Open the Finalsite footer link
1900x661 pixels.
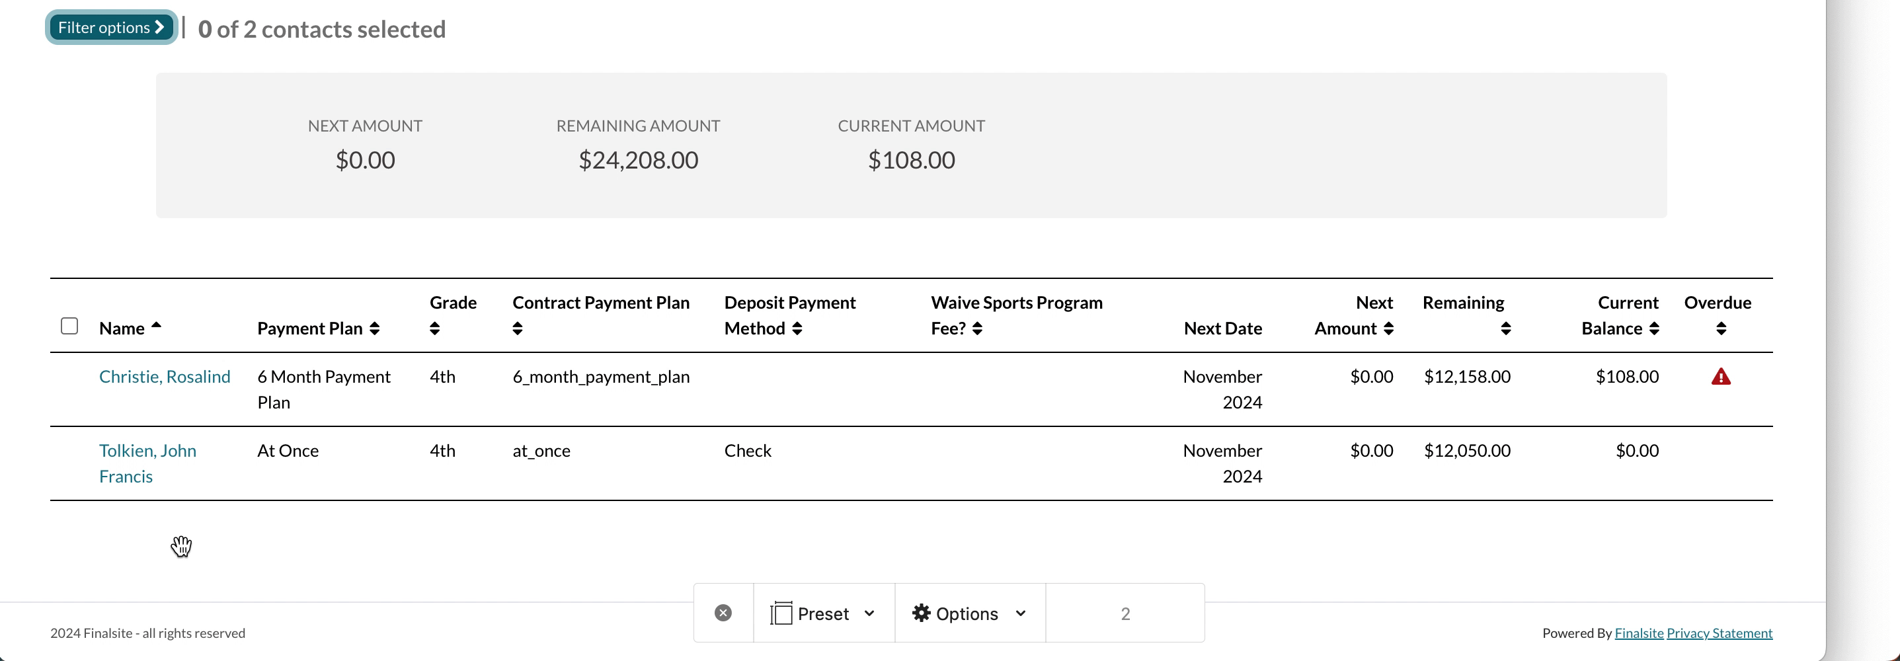coord(1638,633)
